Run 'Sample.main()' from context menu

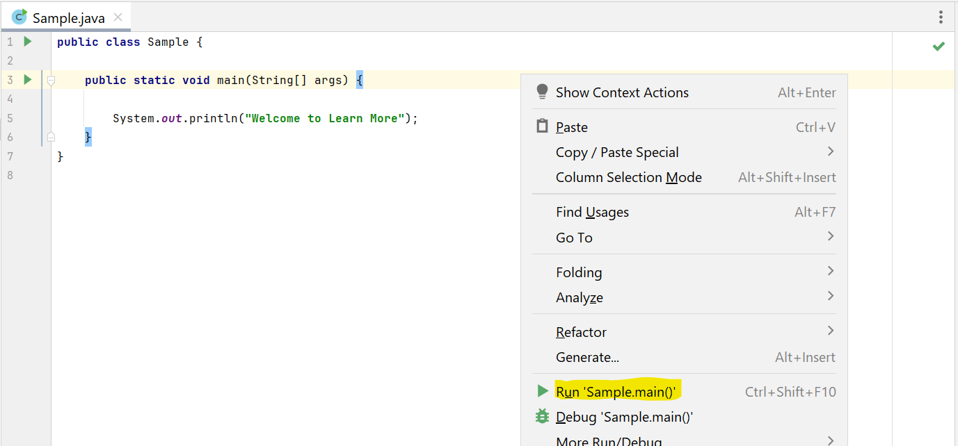685,392
